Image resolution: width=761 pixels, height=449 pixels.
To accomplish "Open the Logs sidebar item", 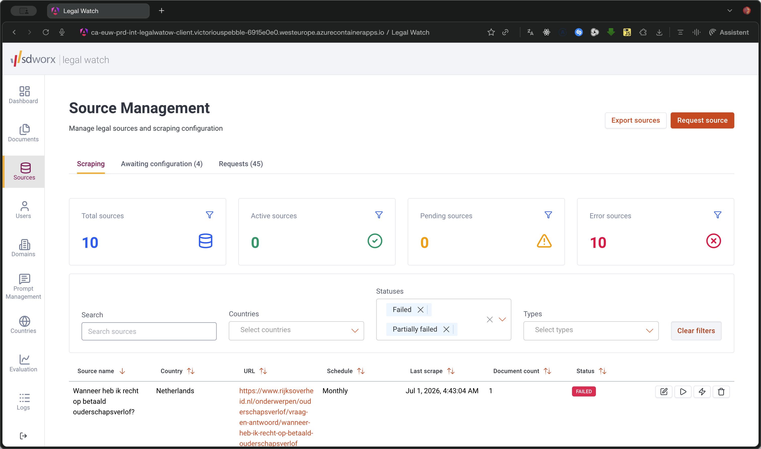I will 23,401.
